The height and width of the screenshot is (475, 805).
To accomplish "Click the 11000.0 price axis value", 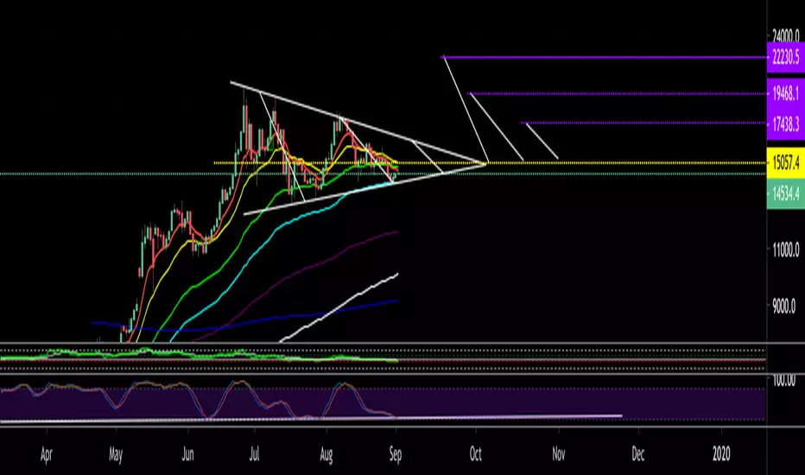I will coord(785,250).
